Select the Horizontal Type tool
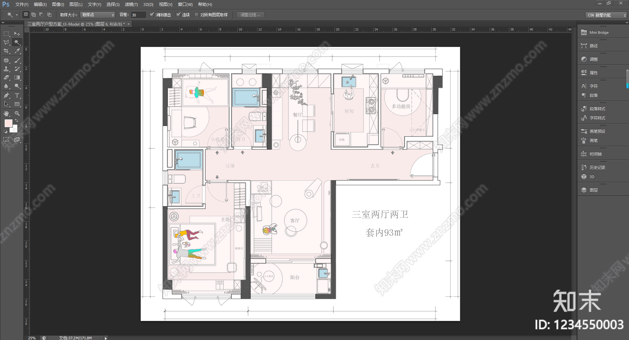 pos(17,95)
